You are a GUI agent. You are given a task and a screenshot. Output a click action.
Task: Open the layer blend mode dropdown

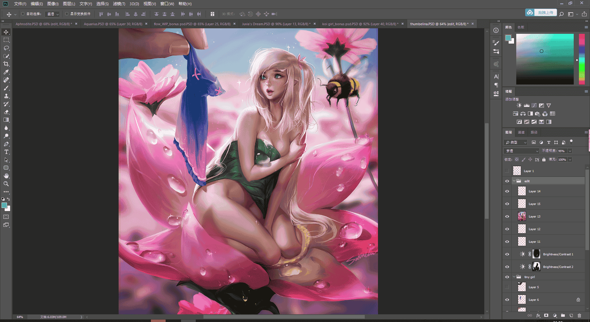point(522,151)
